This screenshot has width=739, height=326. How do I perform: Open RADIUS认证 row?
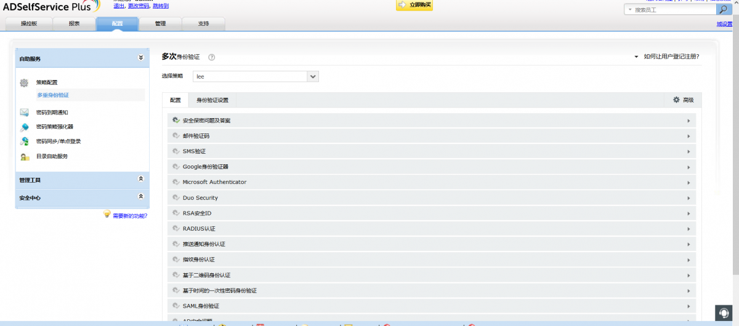(432, 229)
